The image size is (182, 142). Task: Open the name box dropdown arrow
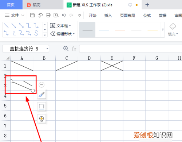[x=47, y=49]
